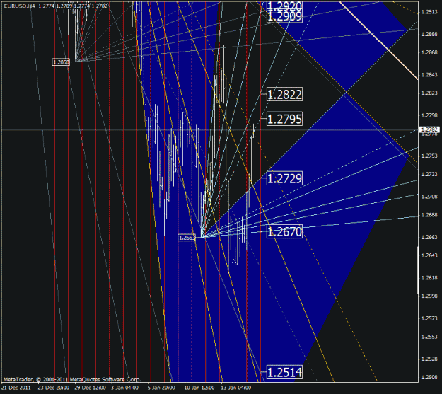The image size is (442, 394).
Task: Click the 21 Dec 2011 date label
Action: point(16,388)
